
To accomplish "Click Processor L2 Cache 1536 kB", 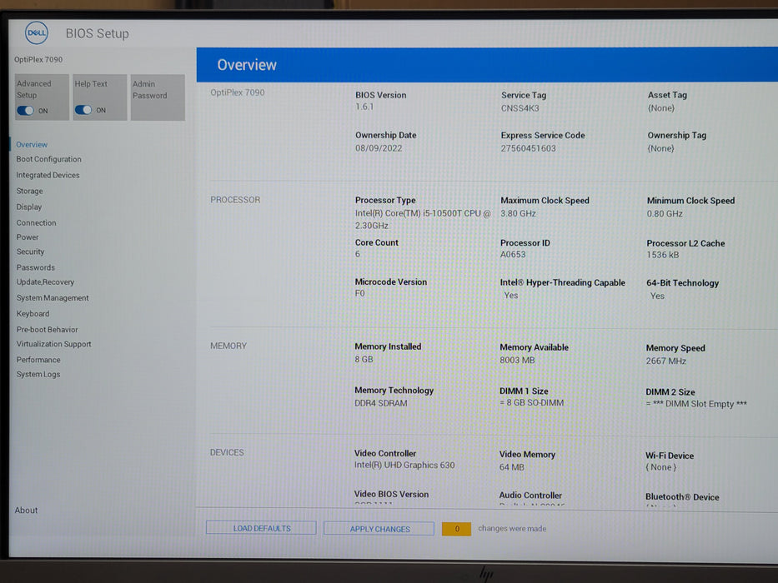I will tap(662, 255).
